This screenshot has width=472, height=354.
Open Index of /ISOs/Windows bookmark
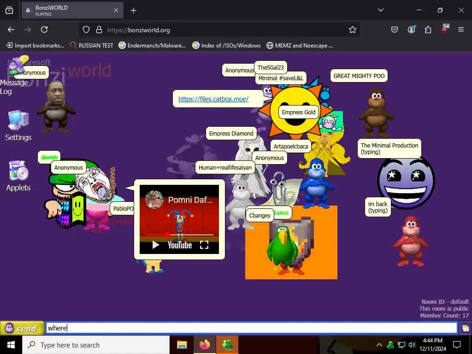tap(226, 46)
